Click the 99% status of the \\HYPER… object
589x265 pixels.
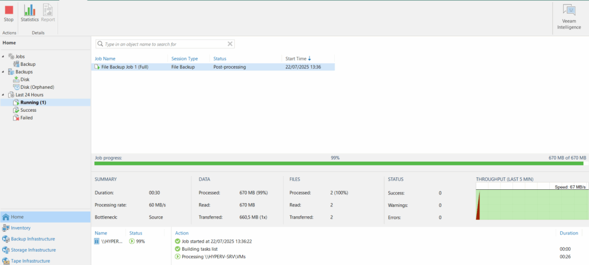coord(141,241)
